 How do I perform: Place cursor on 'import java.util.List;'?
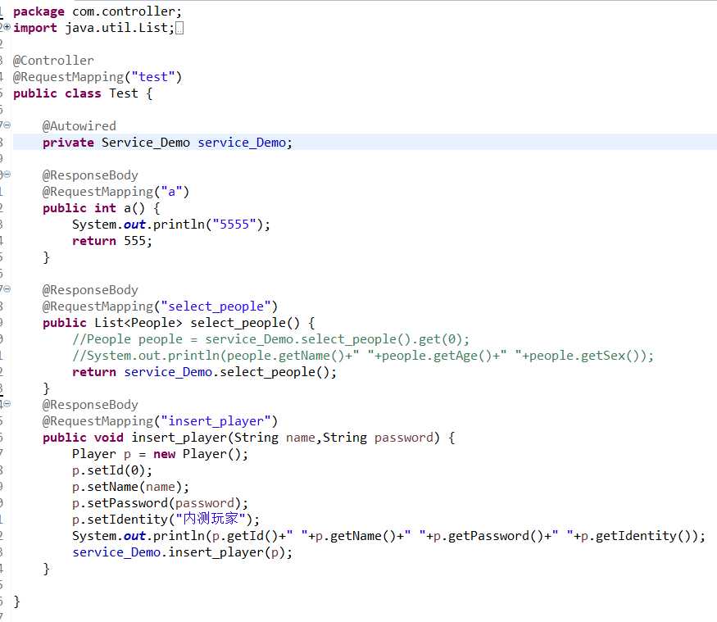tap(93, 28)
